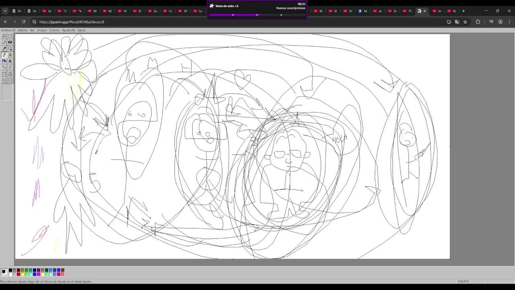Open the Colores menu
Image resolution: width=515 pixels, height=290 pixels.
(54, 30)
